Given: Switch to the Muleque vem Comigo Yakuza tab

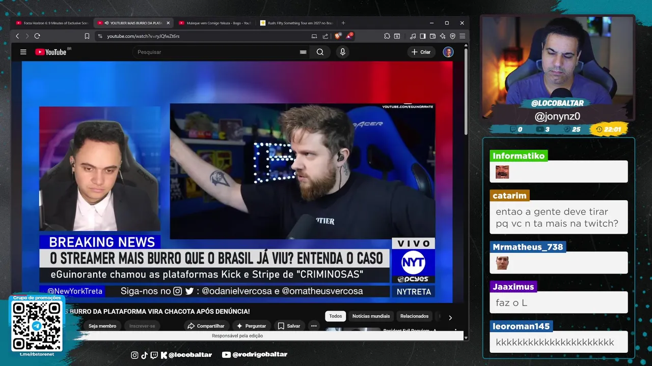Looking at the screenshot, I should (x=214, y=23).
